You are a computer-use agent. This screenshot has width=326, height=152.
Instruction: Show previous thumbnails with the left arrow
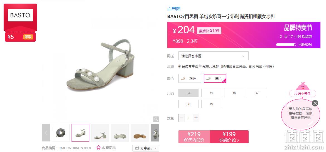pyautogui.click(x=46, y=133)
